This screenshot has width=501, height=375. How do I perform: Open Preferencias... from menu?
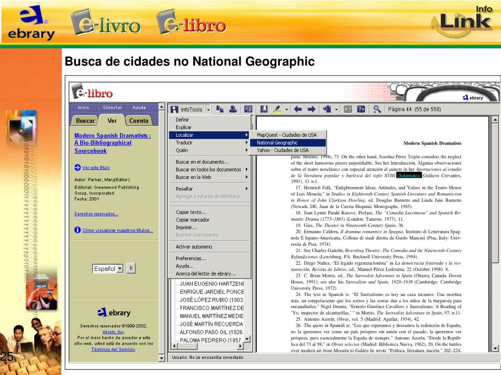click(x=209, y=258)
